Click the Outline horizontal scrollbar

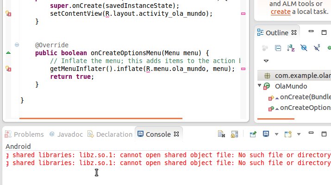coord(276,119)
